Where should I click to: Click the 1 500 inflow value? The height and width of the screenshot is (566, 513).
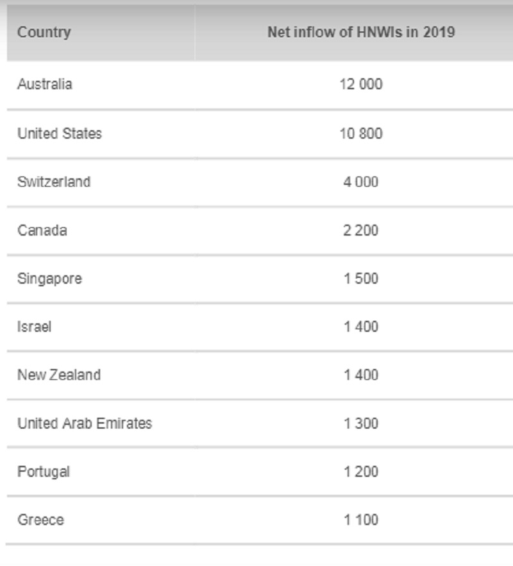361,279
